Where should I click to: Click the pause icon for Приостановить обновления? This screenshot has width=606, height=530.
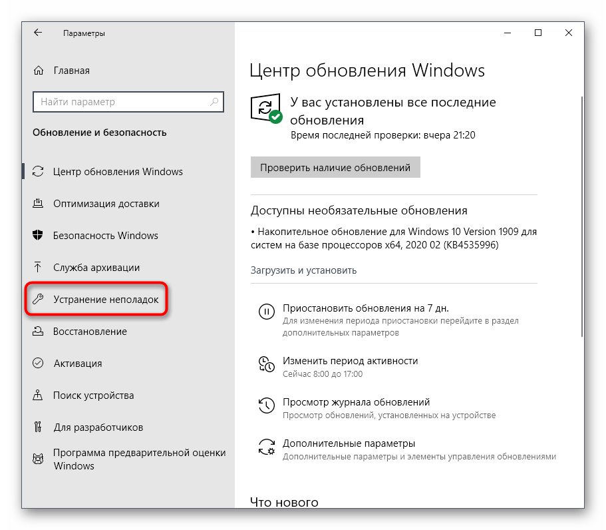(x=266, y=312)
